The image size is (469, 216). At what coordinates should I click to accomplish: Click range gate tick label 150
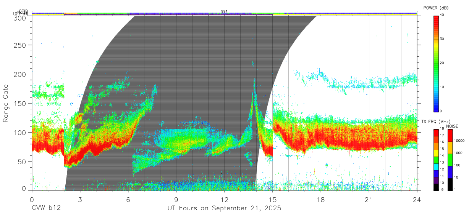(x=21, y=103)
